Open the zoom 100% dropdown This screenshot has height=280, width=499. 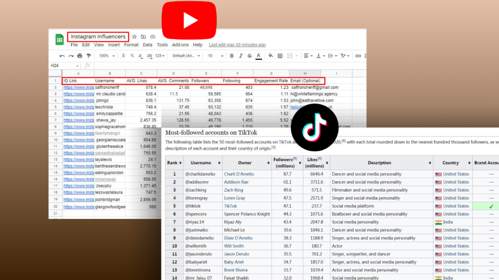click(x=106, y=56)
